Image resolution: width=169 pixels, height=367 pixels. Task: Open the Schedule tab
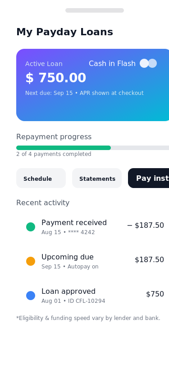[x=41, y=178]
